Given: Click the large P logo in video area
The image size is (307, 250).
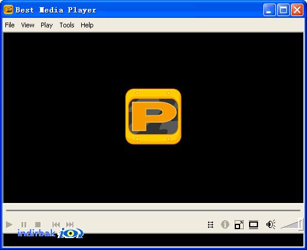Looking at the screenshot, I should 153,117.
